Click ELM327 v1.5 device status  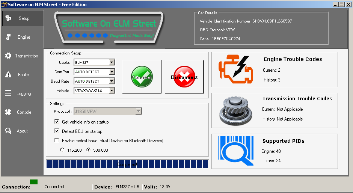127,187
